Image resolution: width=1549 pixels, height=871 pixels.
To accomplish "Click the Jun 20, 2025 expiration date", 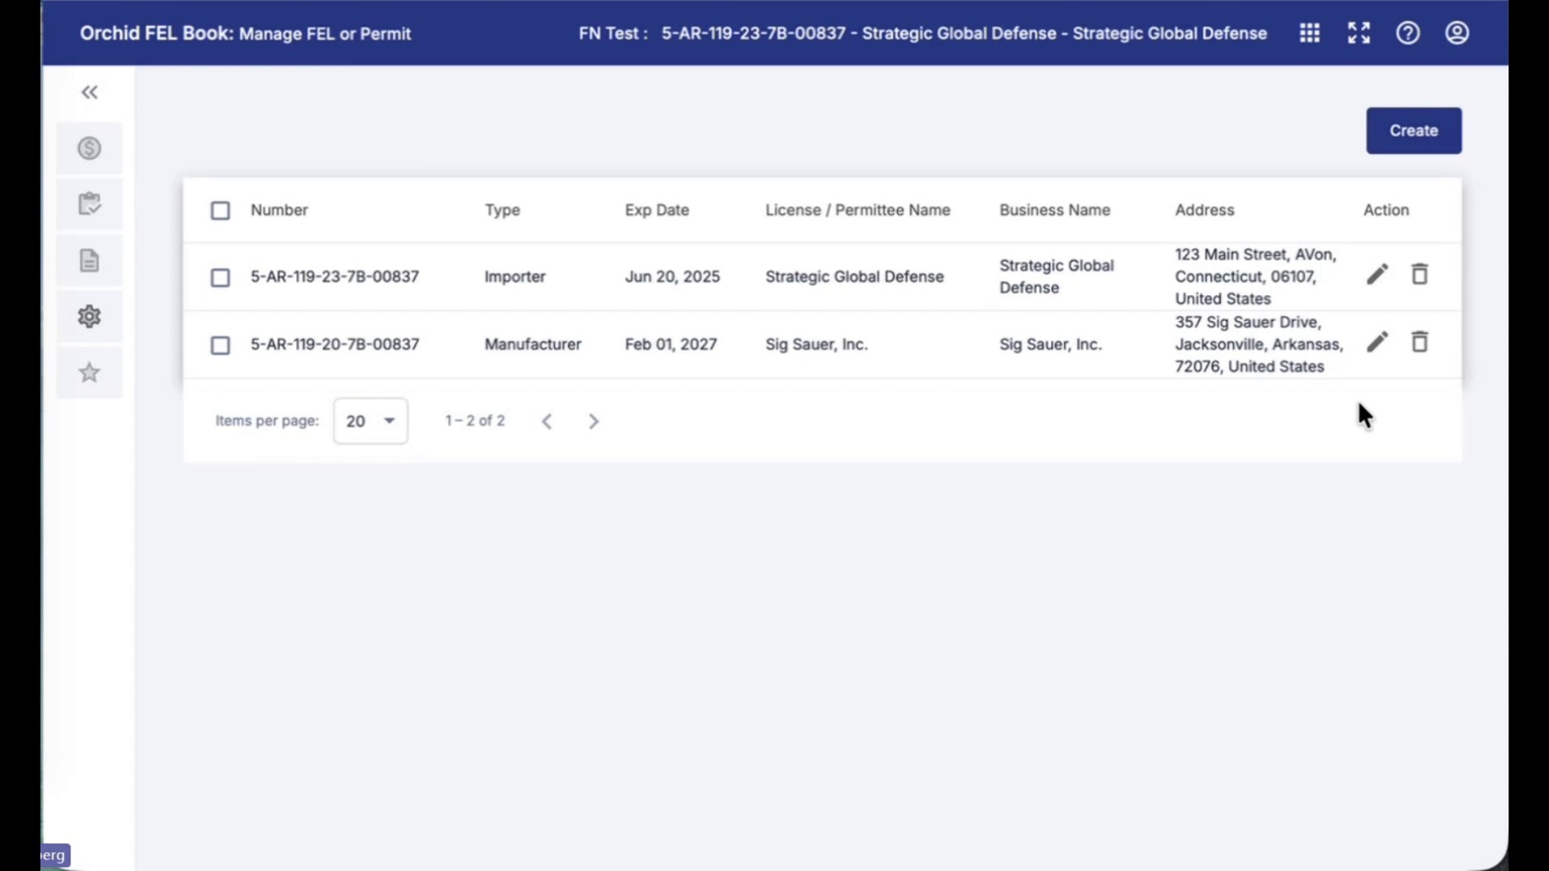I will 672,277.
